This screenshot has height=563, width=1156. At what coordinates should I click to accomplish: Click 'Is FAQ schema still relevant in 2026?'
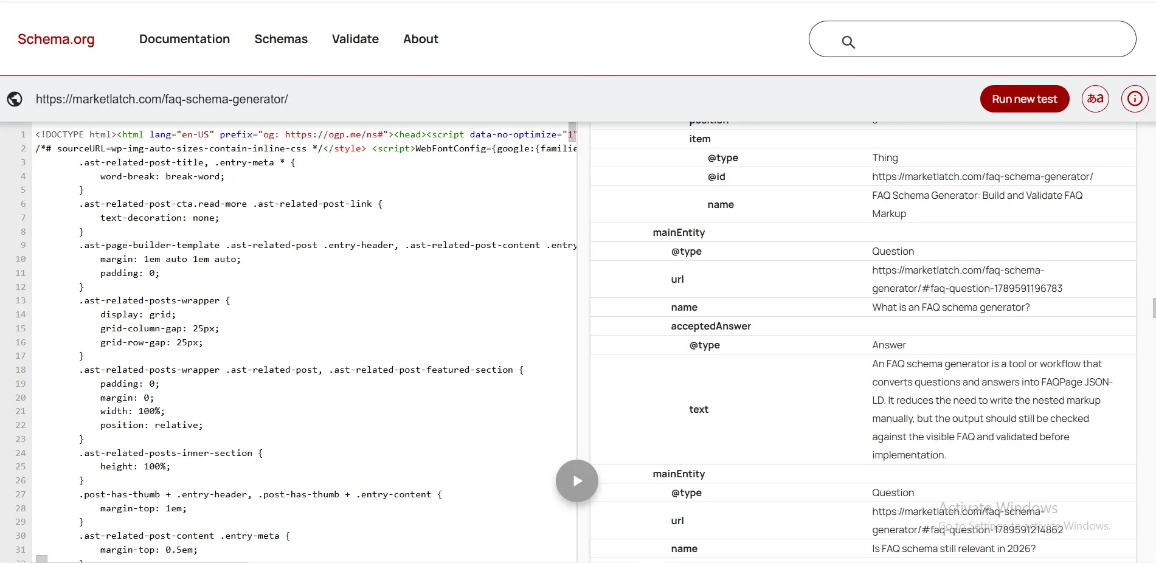(954, 548)
